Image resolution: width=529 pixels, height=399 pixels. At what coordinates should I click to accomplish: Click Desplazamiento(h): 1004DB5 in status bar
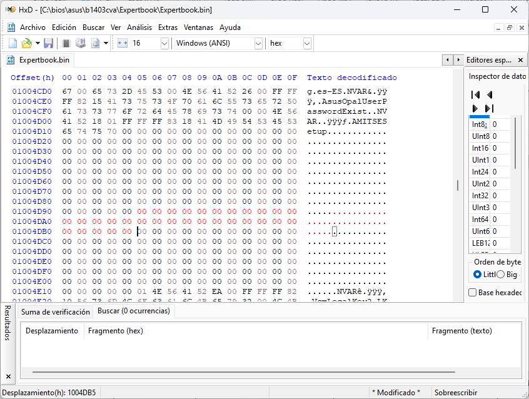(x=49, y=393)
